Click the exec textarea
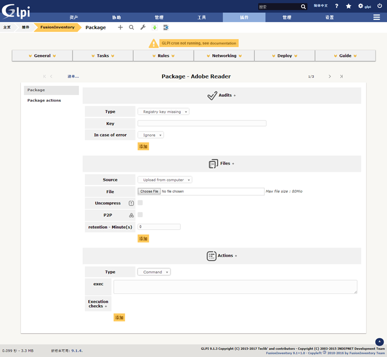387x357 pixels. (x=235, y=287)
